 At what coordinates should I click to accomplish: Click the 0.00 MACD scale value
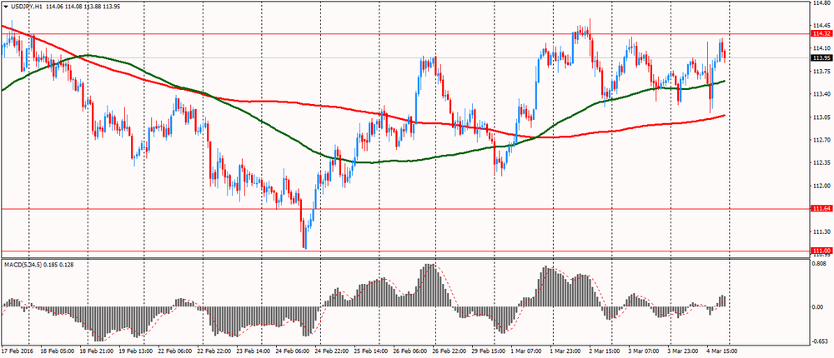tap(819, 306)
